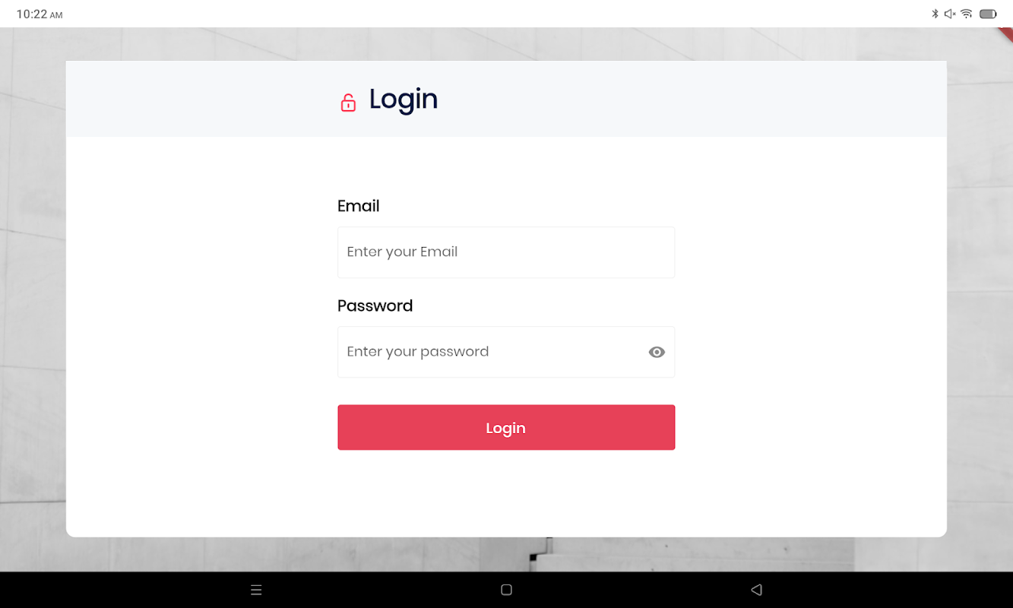The height and width of the screenshot is (608, 1013).
Task: Click the Wi-Fi signal status icon
Action: 967,14
